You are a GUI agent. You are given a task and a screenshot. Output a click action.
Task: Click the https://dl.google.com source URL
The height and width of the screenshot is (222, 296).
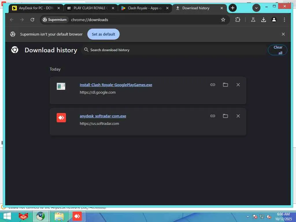click(98, 92)
